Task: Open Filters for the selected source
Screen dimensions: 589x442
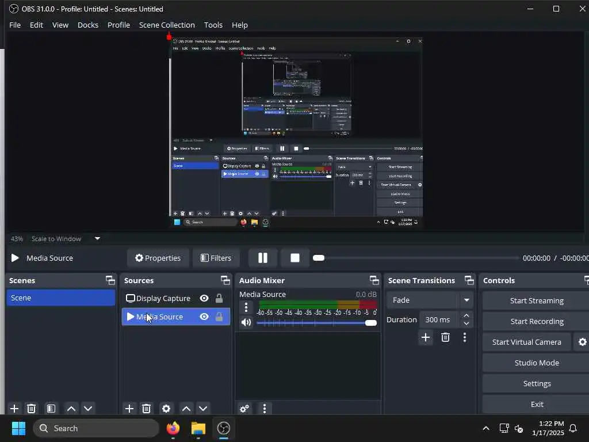Action: tap(216, 258)
